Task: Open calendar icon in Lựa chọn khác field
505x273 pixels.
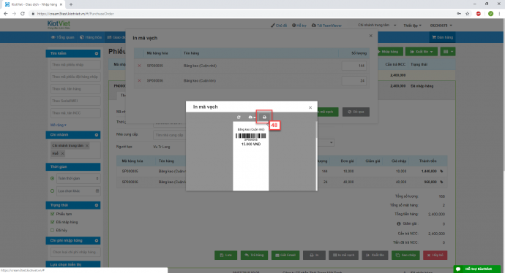Action: [x=97, y=191]
